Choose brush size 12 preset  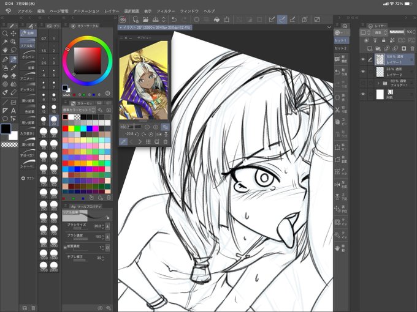tap(44, 108)
